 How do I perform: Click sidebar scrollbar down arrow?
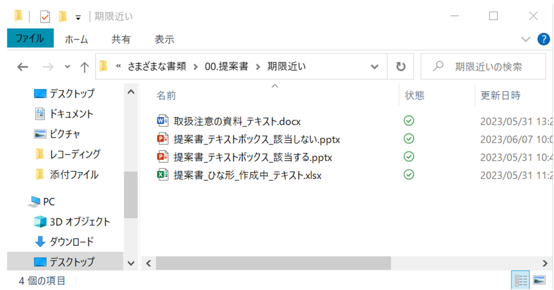[x=131, y=263]
